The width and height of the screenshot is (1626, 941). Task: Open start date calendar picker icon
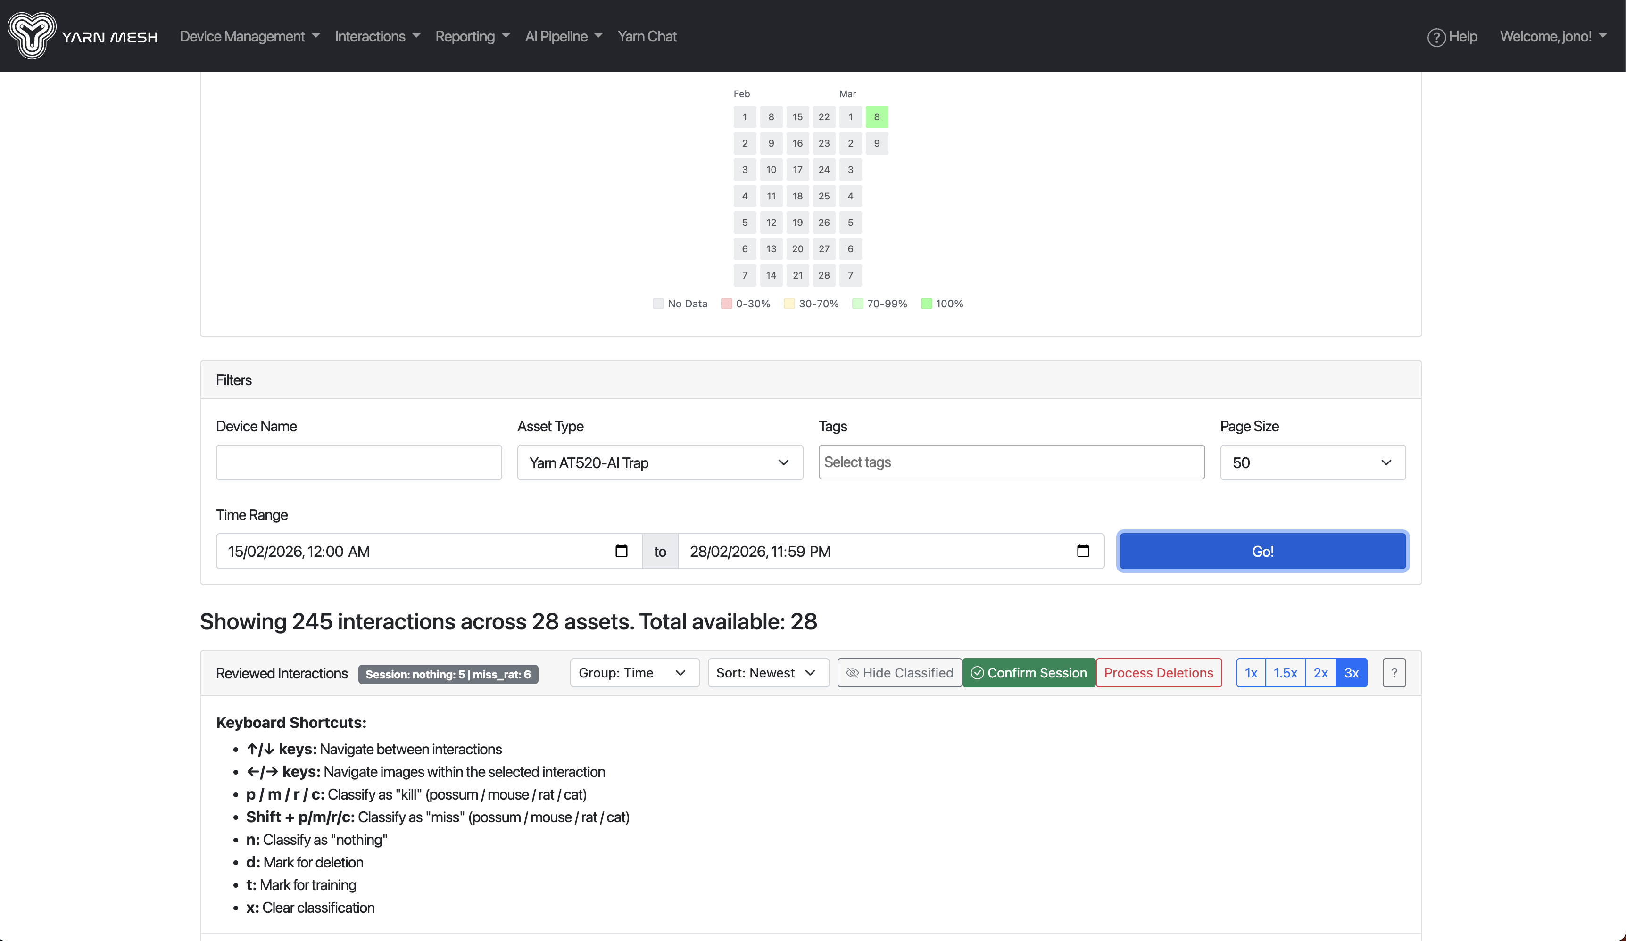pyautogui.click(x=621, y=551)
